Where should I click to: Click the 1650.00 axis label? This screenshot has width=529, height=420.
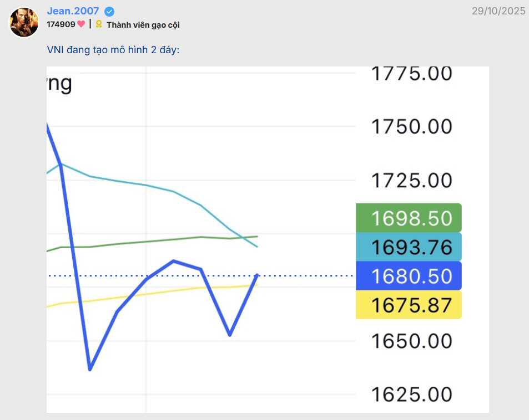pyautogui.click(x=411, y=341)
